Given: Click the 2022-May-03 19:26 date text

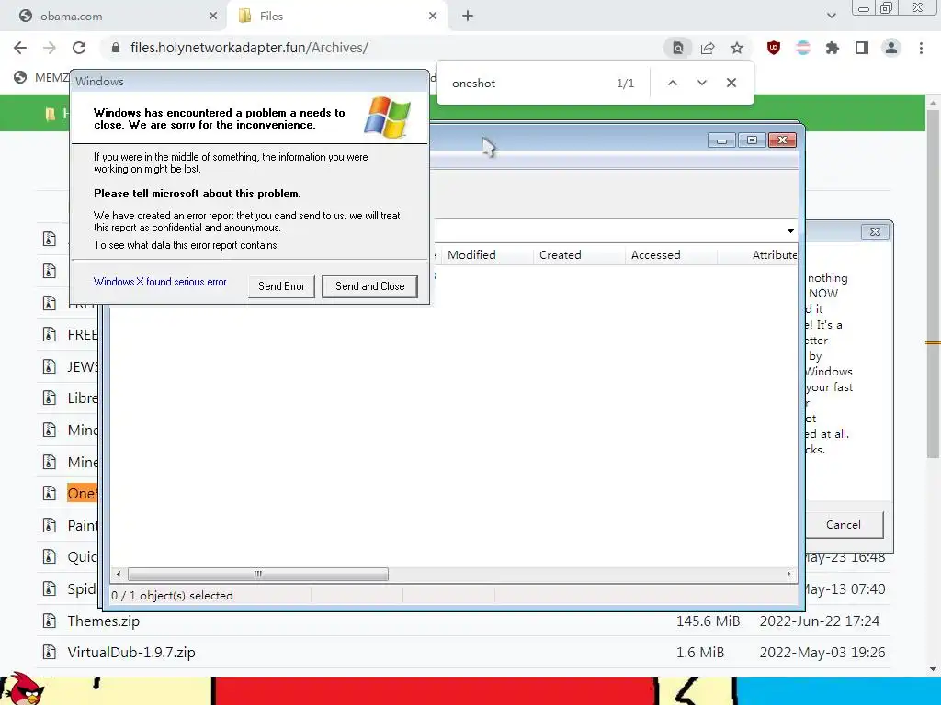Looking at the screenshot, I should pos(822,653).
